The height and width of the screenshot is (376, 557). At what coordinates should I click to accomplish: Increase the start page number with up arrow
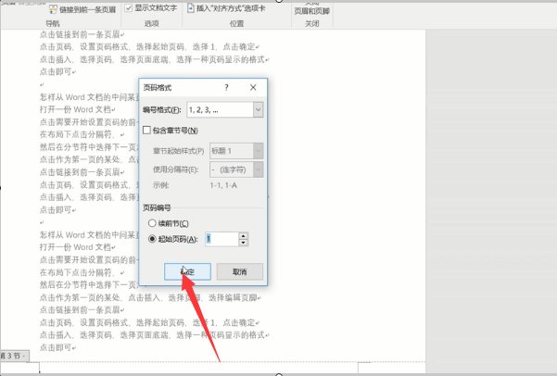[x=244, y=236]
